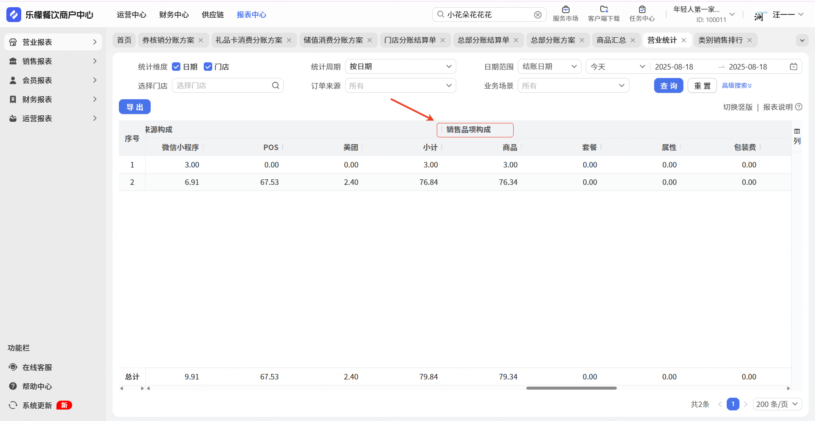Screen dimensions: 815x421
Task: Expand the merchant 年轻人第一家 account dropdown
Action: point(732,14)
